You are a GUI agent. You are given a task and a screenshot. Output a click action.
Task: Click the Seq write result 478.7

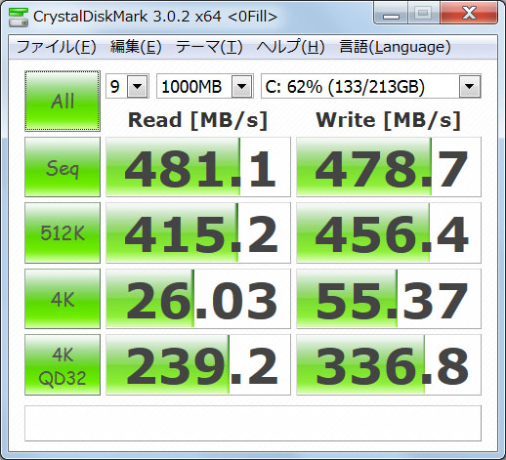tap(389, 167)
